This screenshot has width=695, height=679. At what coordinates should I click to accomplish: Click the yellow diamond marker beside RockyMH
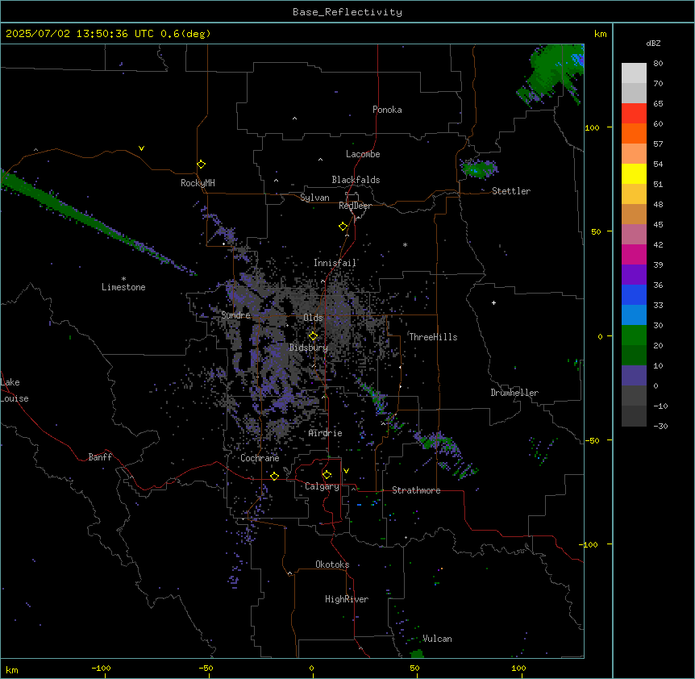201,164
